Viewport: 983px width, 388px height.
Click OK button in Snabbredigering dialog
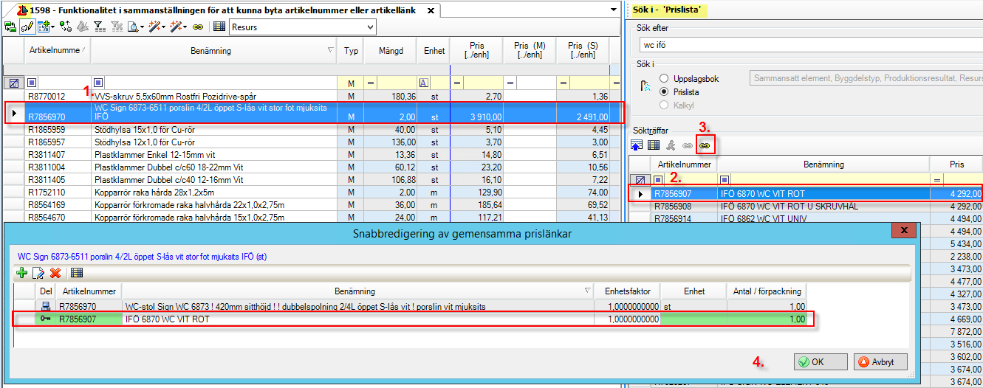[x=821, y=362]
